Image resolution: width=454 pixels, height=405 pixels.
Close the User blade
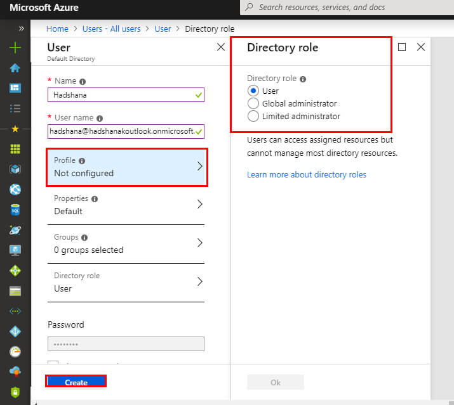[x=221, y=47]
